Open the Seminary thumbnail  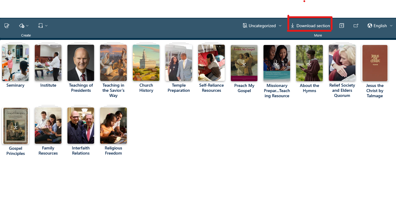(x=15, y=63)
